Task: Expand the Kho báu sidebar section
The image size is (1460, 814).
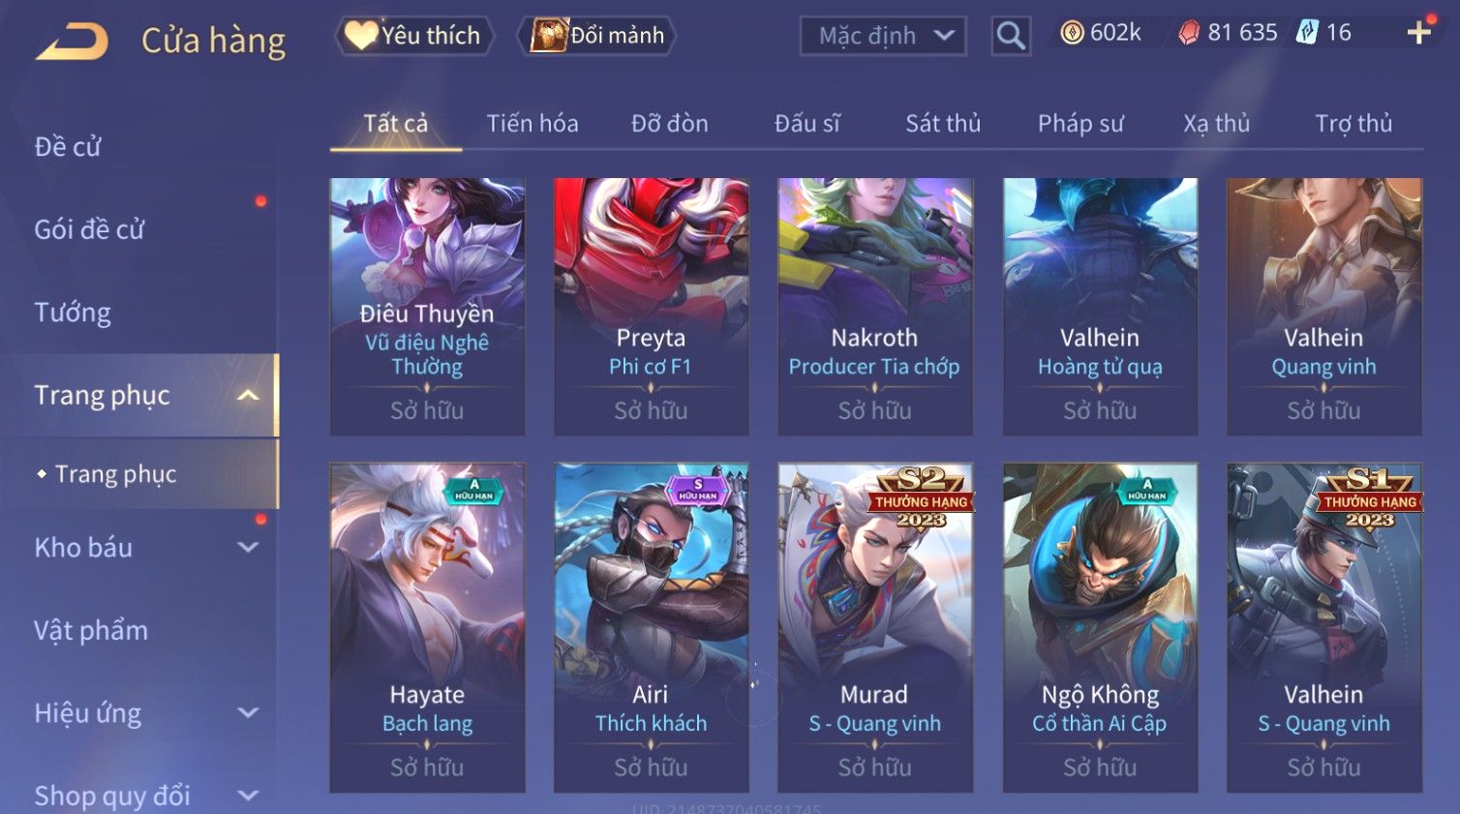Action: 248,547
